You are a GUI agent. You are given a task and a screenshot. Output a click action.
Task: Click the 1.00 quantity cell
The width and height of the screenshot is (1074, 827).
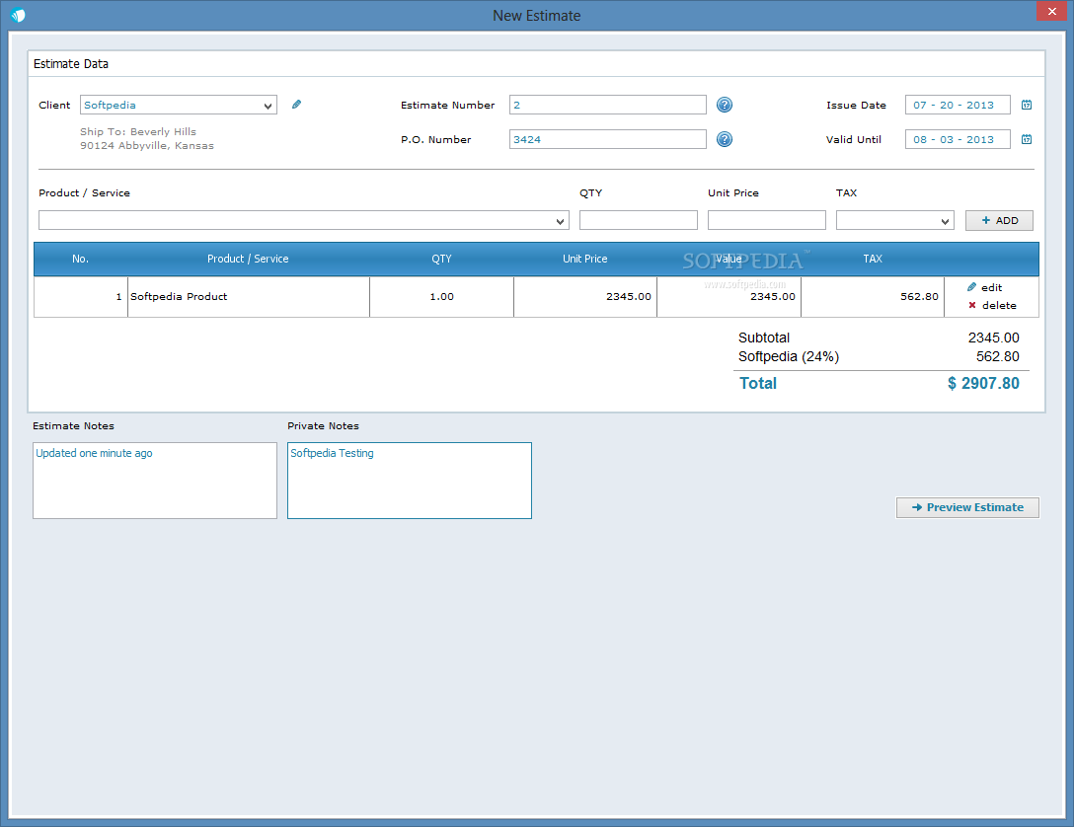pyautogui.click(x=442, y=296)
